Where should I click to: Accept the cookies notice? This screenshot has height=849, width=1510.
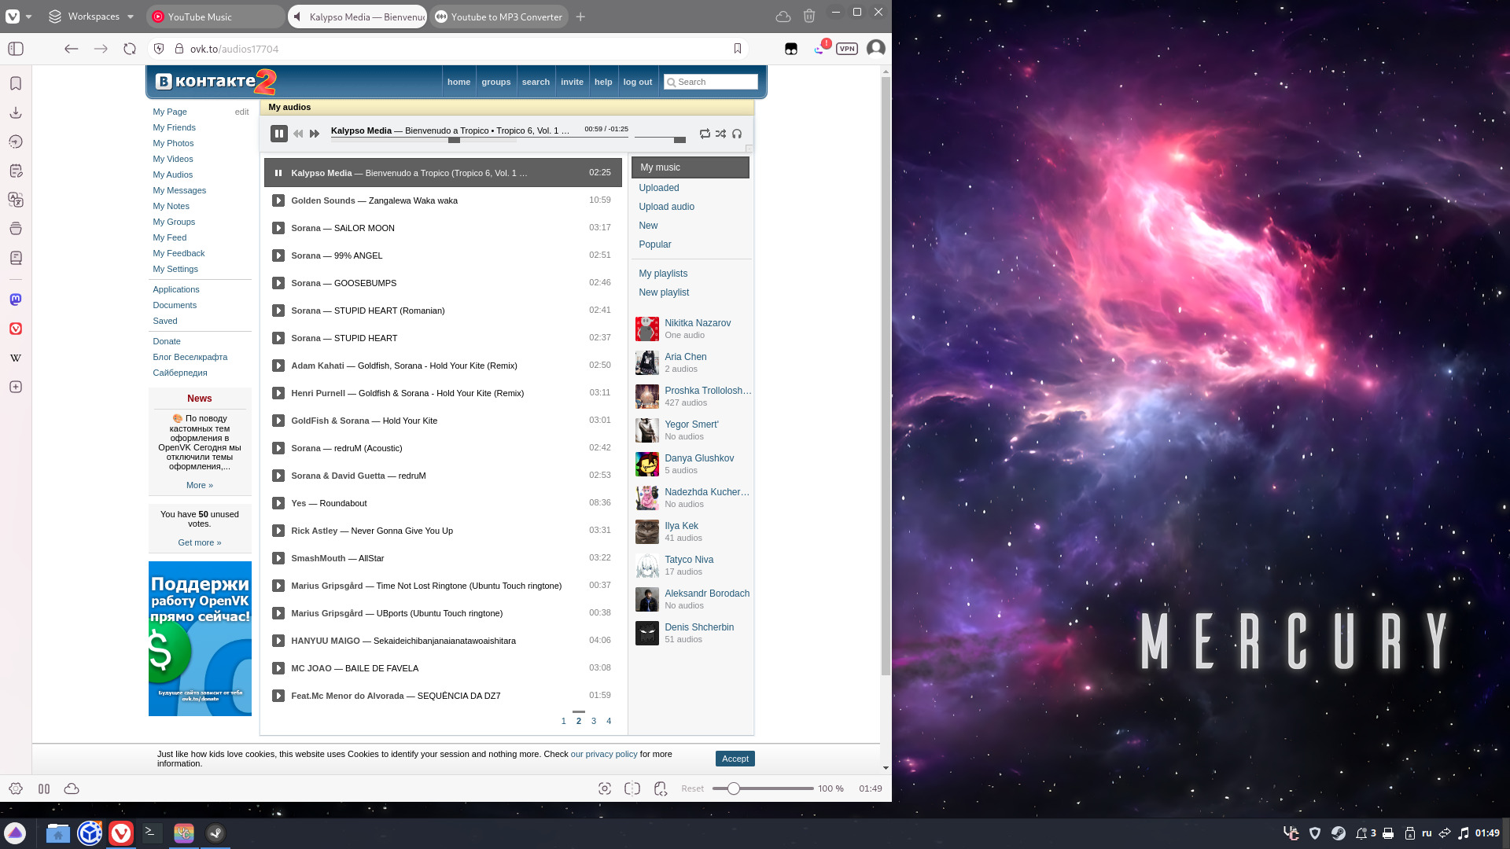735,759
